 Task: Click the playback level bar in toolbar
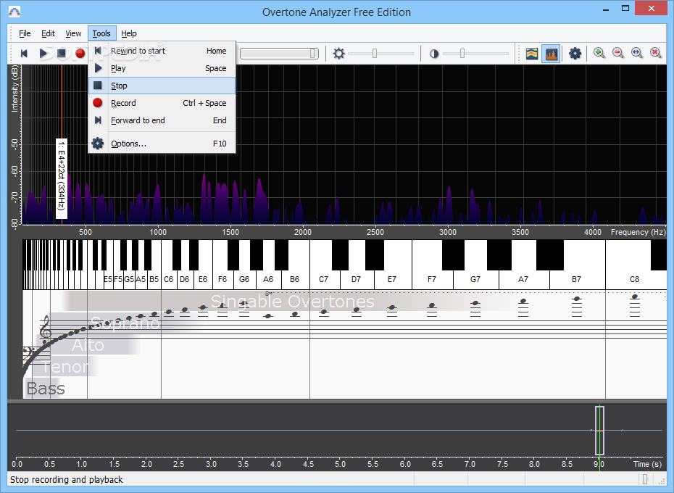click(279, 54)
